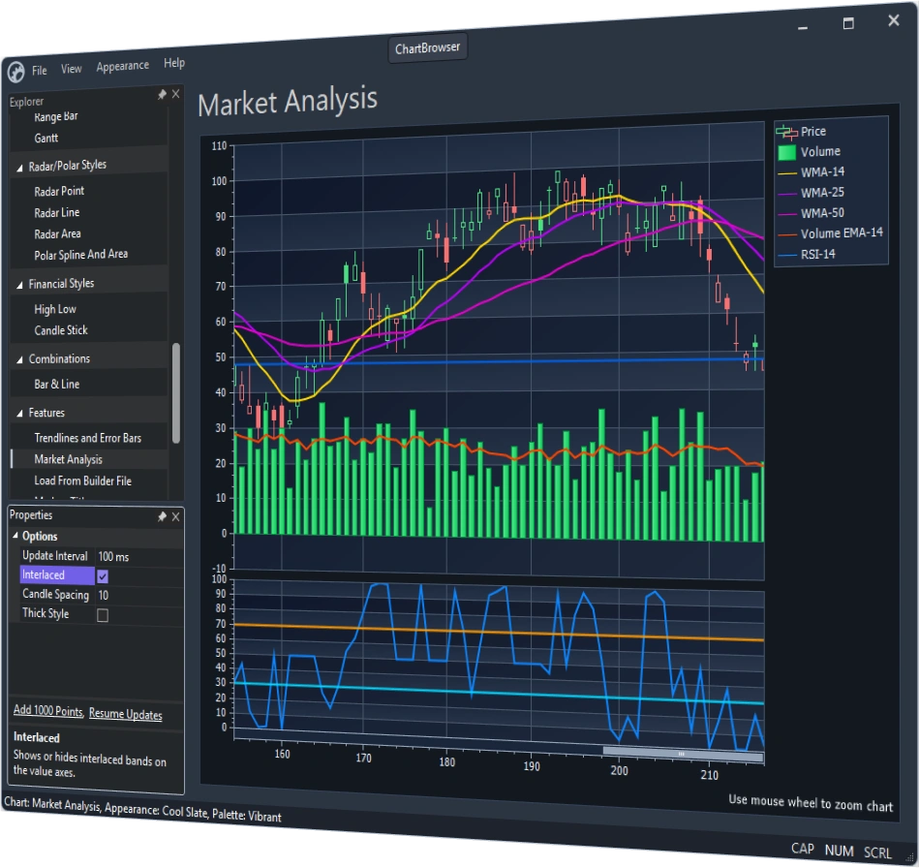This screenshot has width=919, height=868.
Task: Close the Explorer panel
Action: pyautogui.click(x=175, y=93)
